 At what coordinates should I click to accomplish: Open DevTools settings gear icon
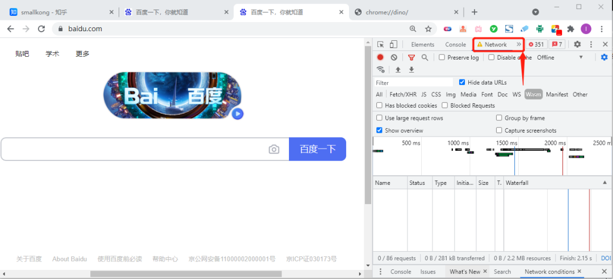[x=577, y=45]
